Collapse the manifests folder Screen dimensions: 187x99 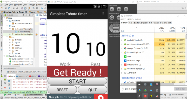click(7, 21)
